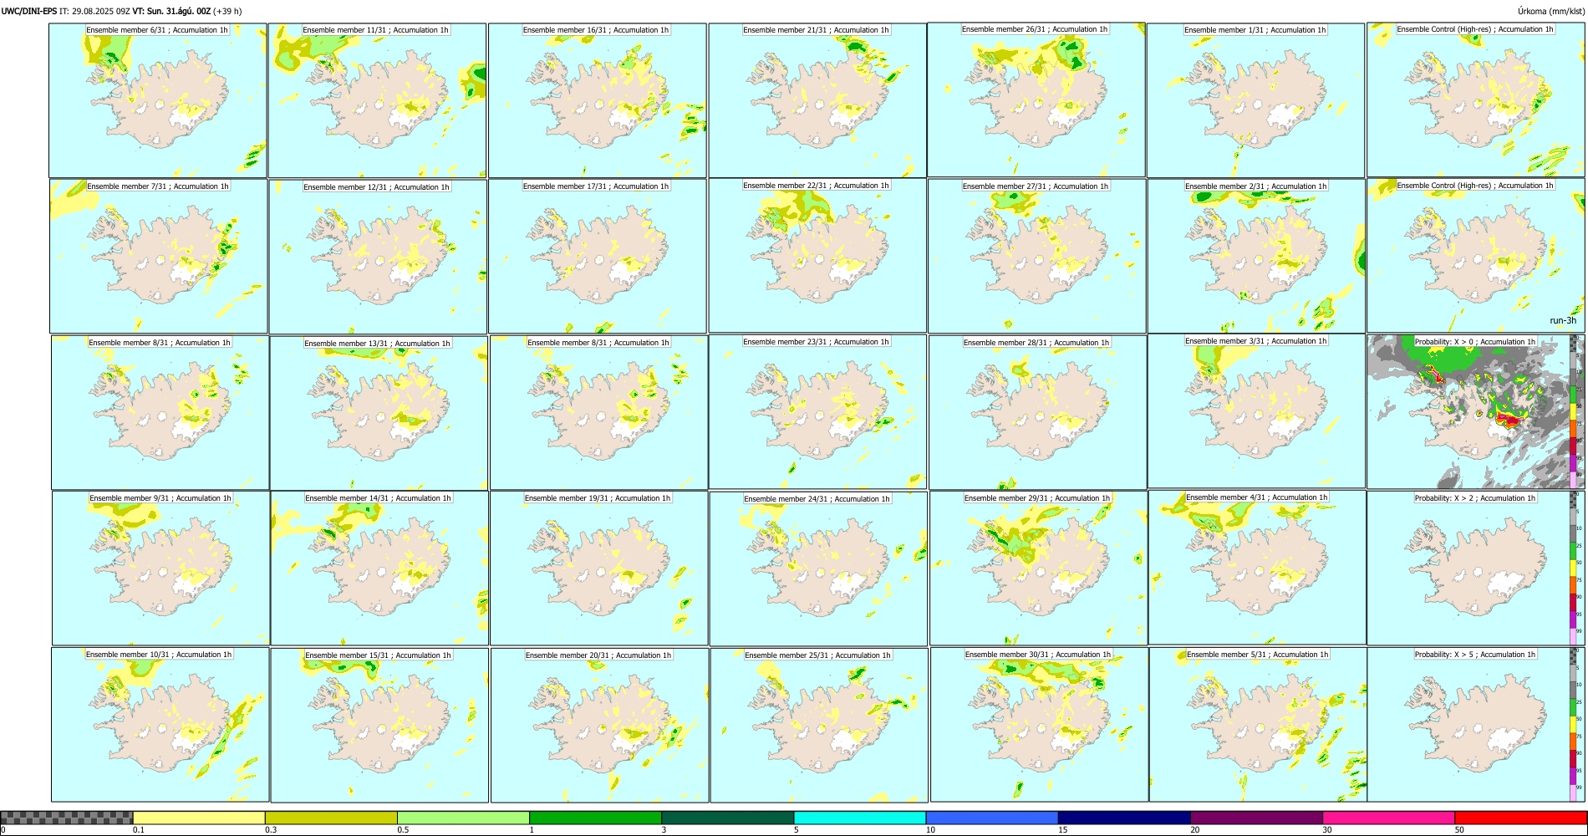View the Ensemble member 20/31 map

[599, 726]
